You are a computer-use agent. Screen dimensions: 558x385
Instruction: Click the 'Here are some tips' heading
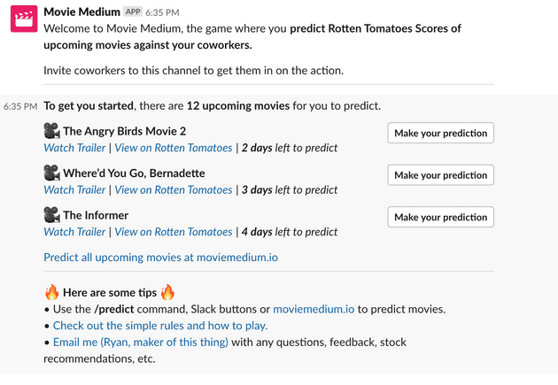tap(110, 292)
